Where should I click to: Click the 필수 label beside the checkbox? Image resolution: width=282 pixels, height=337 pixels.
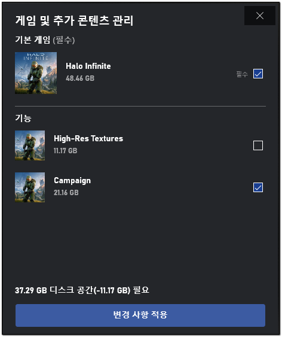[x=242, y=74]
